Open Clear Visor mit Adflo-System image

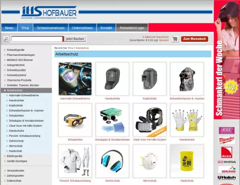[150, 120]
